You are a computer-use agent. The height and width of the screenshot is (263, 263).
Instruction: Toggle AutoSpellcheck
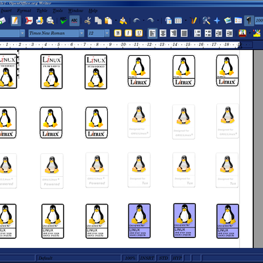(74, 21)
